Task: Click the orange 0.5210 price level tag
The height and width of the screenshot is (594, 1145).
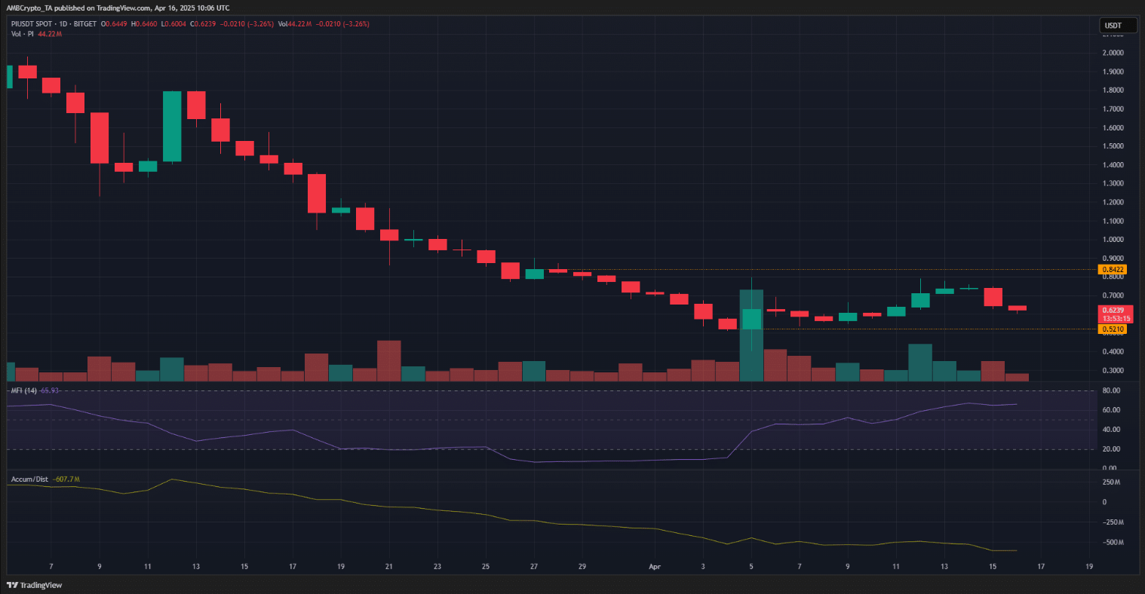Action: tap(1113, 329)
